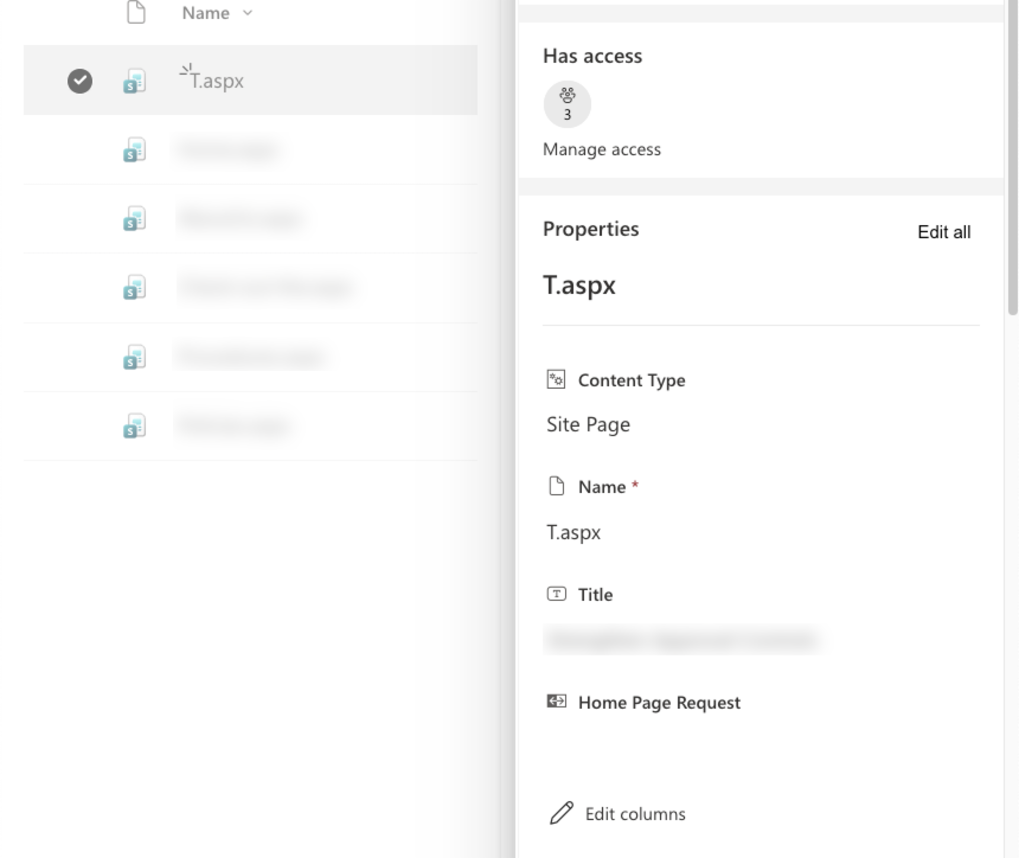Open the Name column header menu

click(206, 12)
